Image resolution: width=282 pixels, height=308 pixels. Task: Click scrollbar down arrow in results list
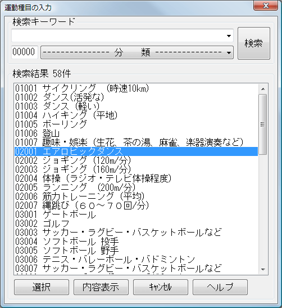(x=263, y=270)
